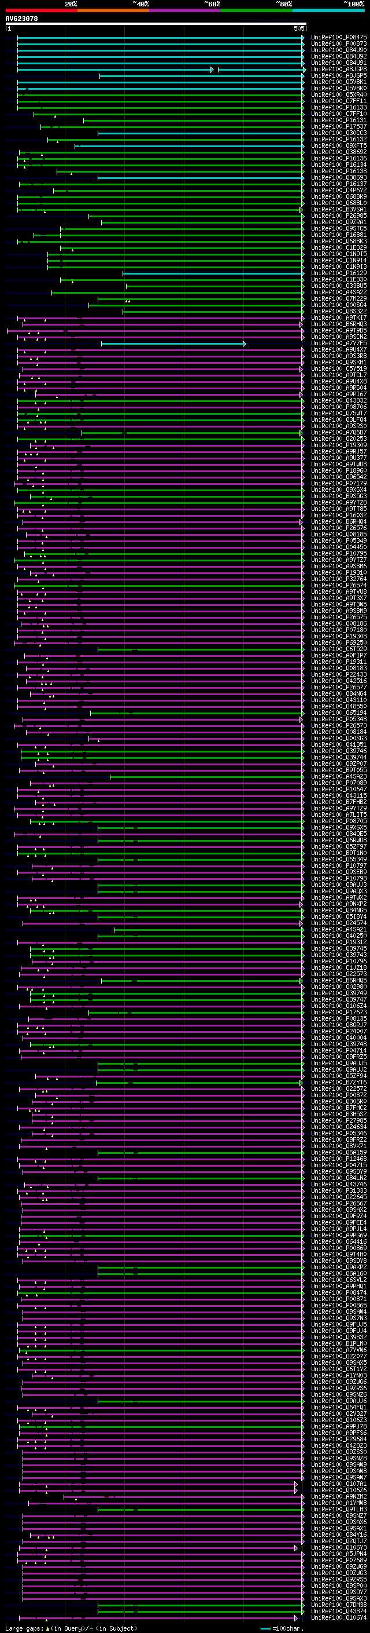Select label UniRef100_Q02980
This screenshot has height=1633, width=370.
(339, 987)
